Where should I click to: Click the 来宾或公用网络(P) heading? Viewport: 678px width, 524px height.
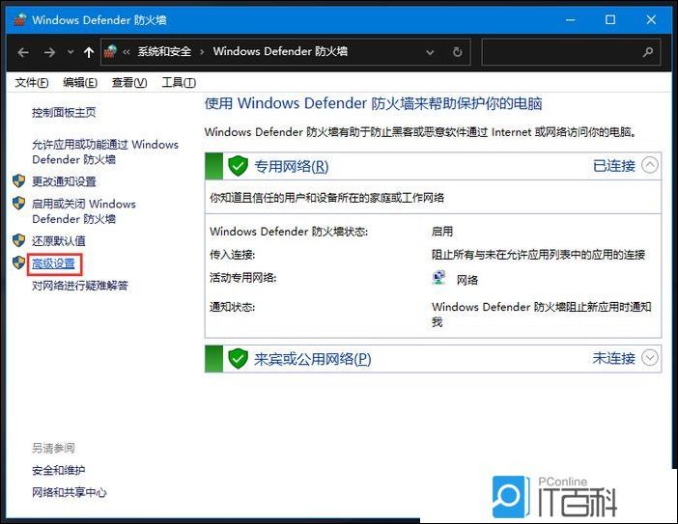[313, 359]
